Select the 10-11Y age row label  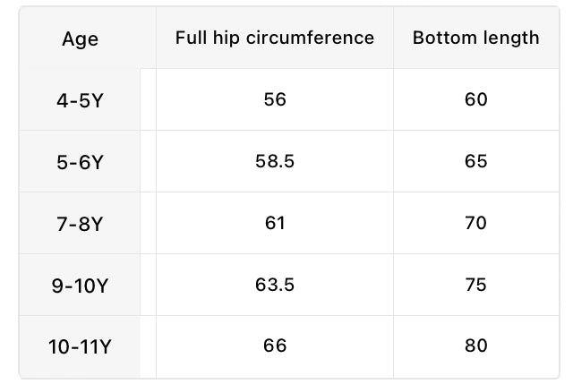click(80, 346)
